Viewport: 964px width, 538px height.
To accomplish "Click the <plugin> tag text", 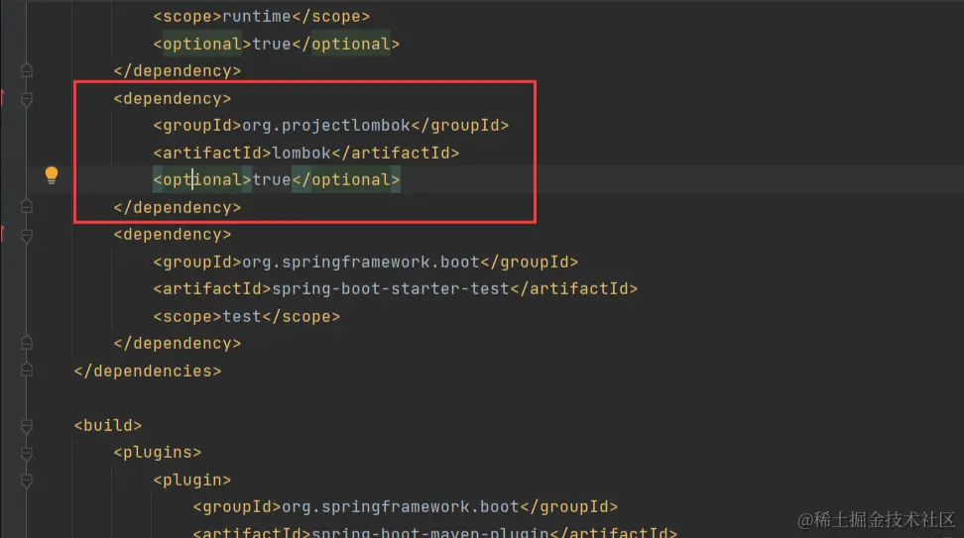I will [x=191, y=480].
